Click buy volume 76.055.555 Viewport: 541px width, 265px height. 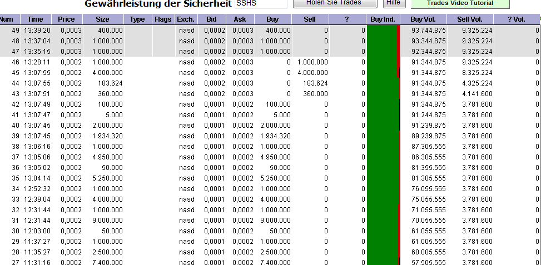[x=429, y=189]
